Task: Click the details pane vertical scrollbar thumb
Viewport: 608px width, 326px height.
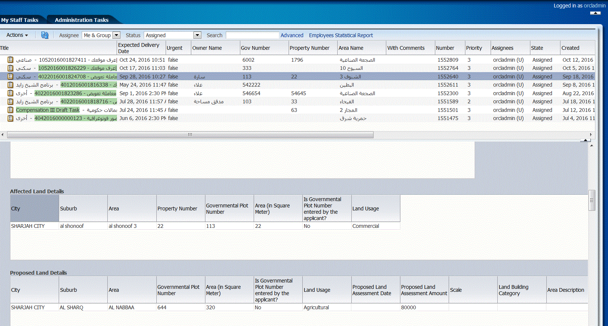Action: [592, 200]
